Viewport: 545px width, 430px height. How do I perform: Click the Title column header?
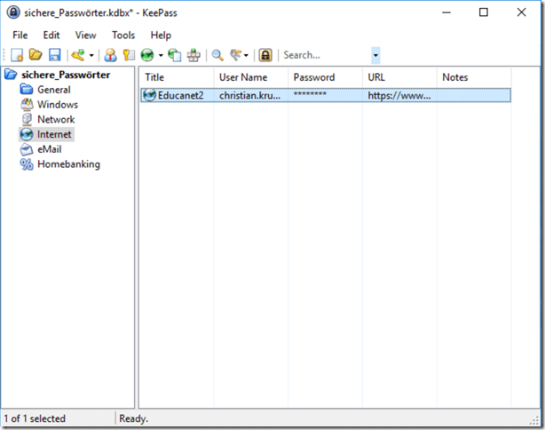pos(155,77)
